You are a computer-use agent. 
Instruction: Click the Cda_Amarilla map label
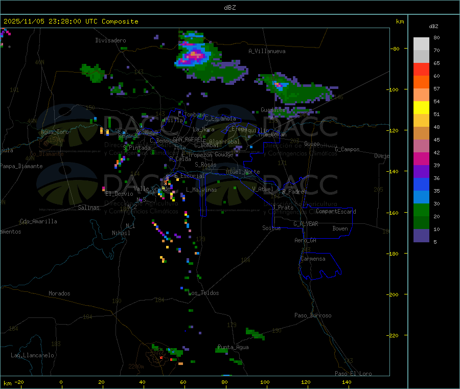click(x=38, y=221)
